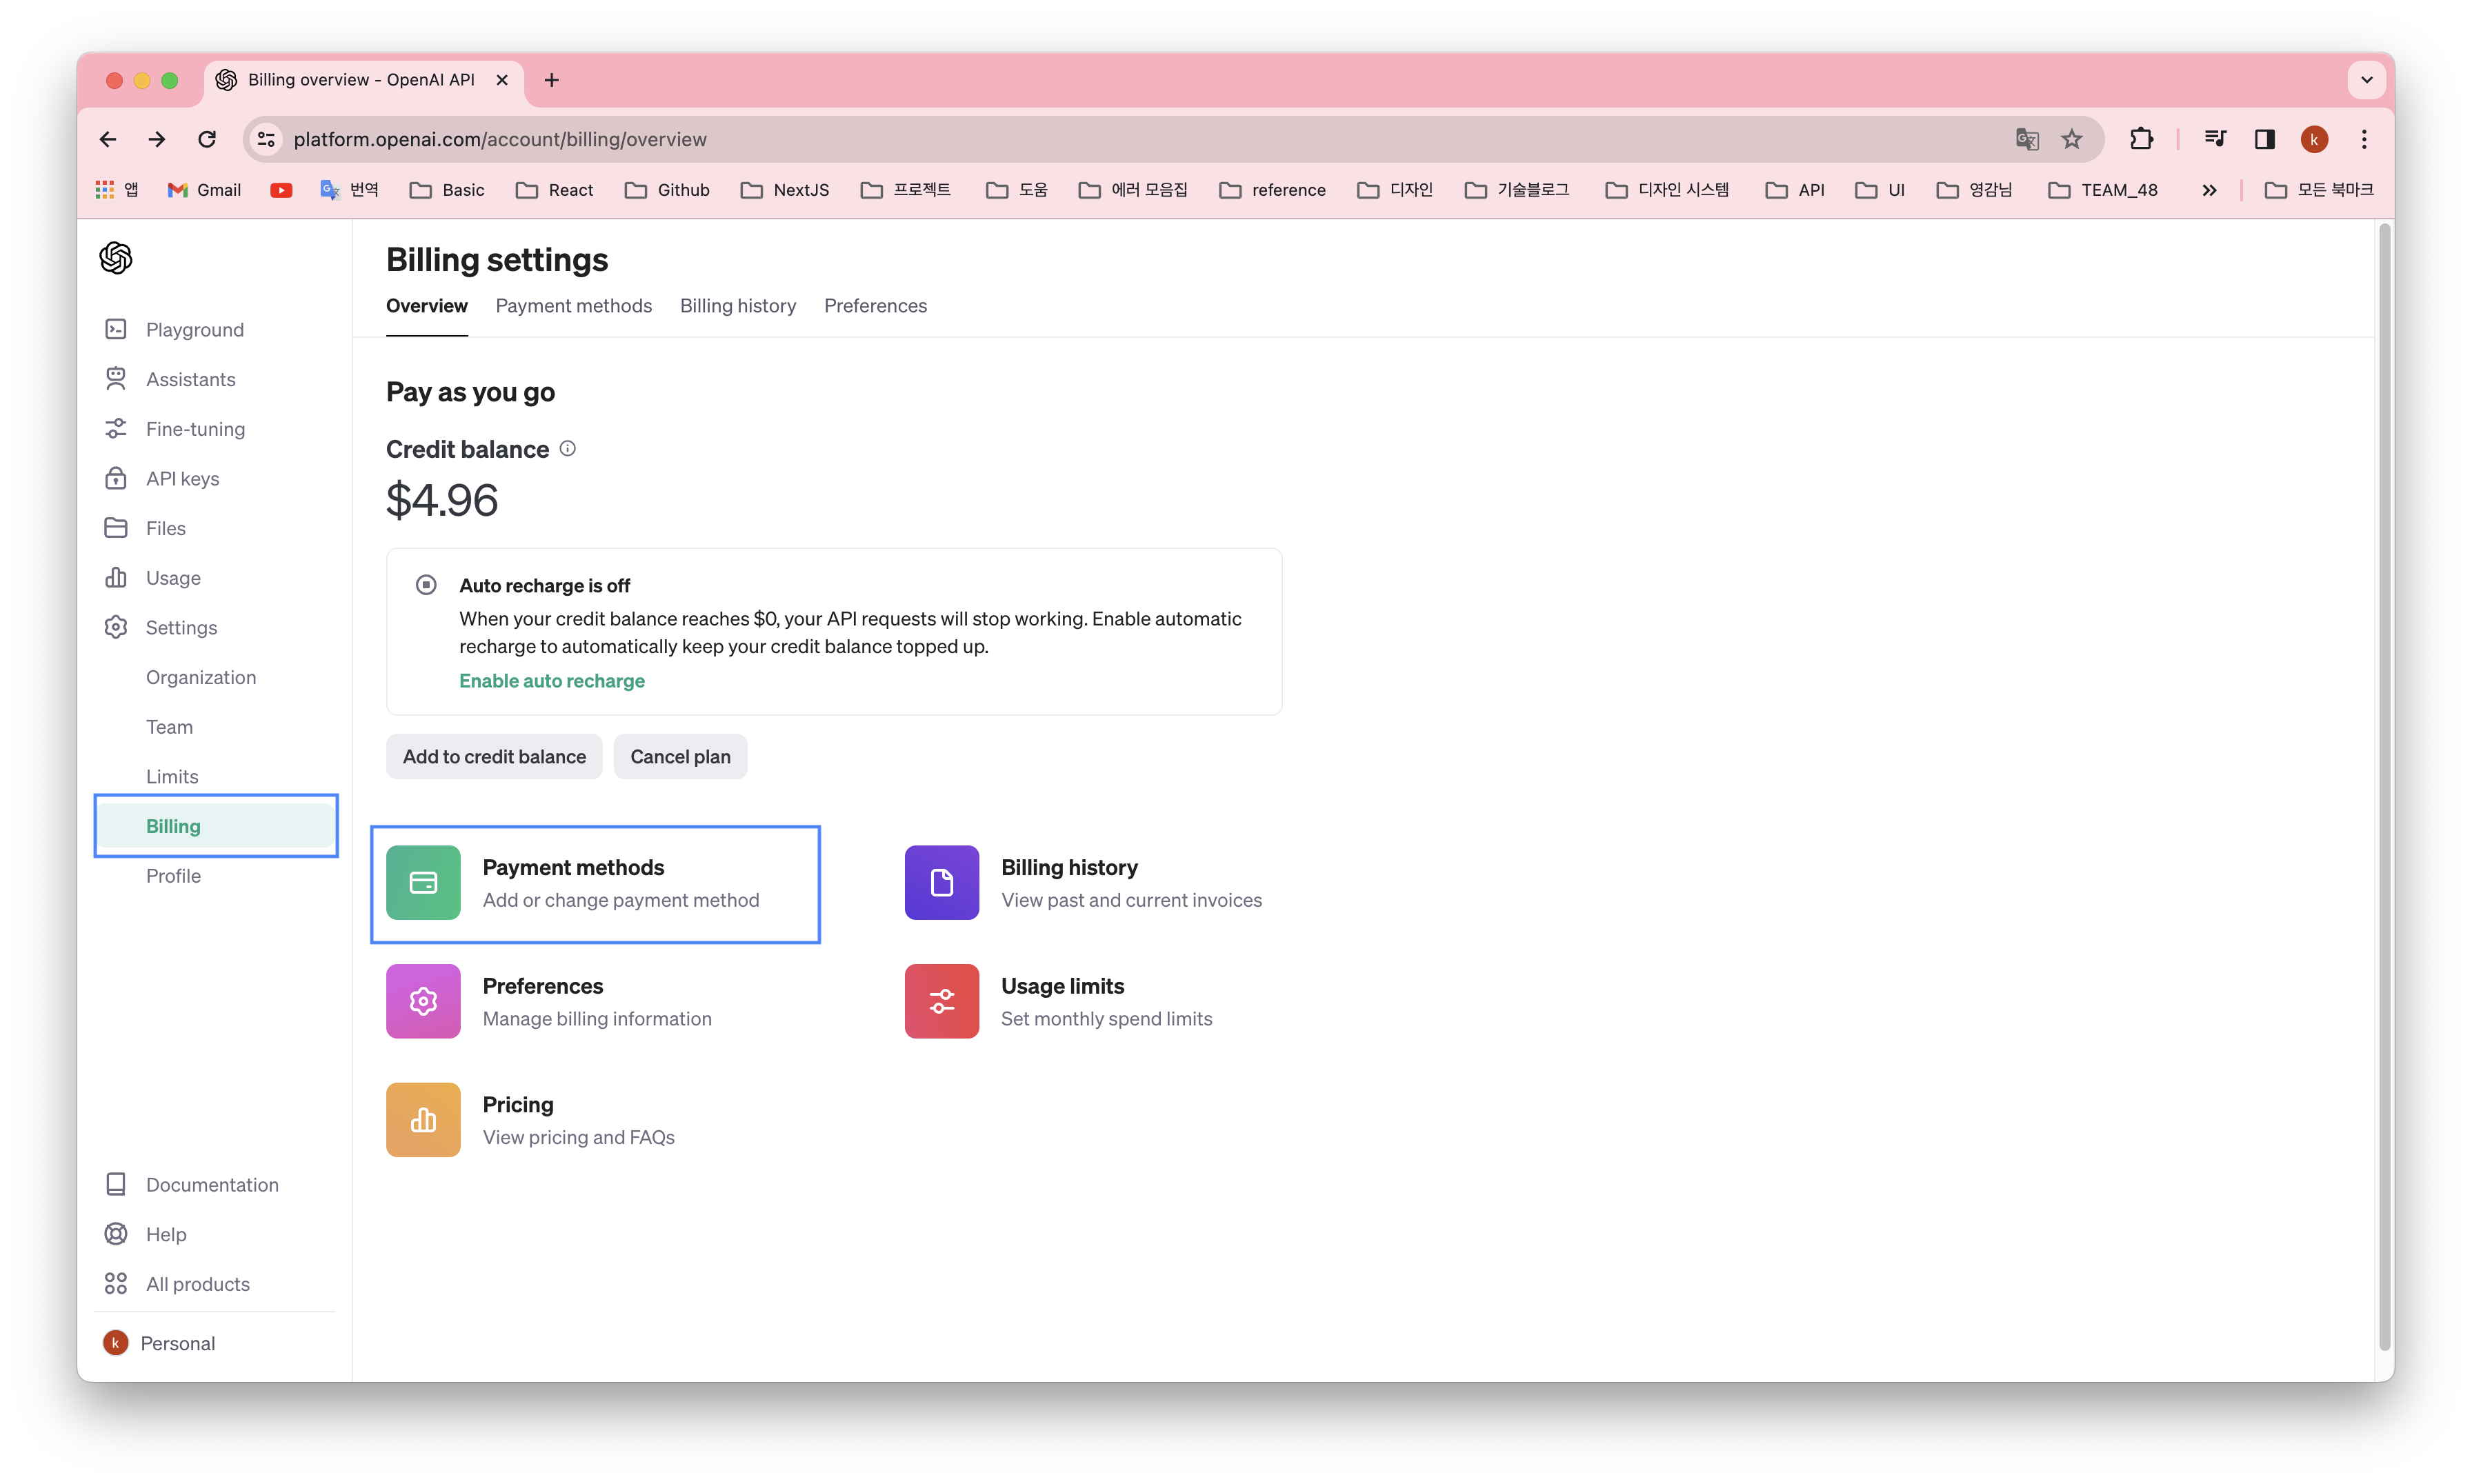Toggle the Chrome side panel
Image resolution: width=2472 pixels, height=1484 pixels.
(2265, 139)
